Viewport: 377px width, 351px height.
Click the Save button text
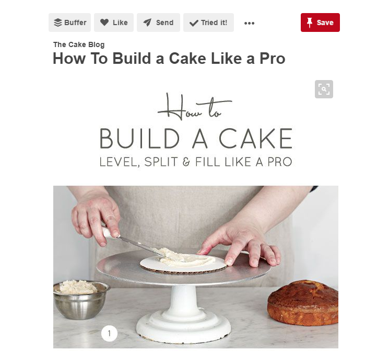coord(325,22)
